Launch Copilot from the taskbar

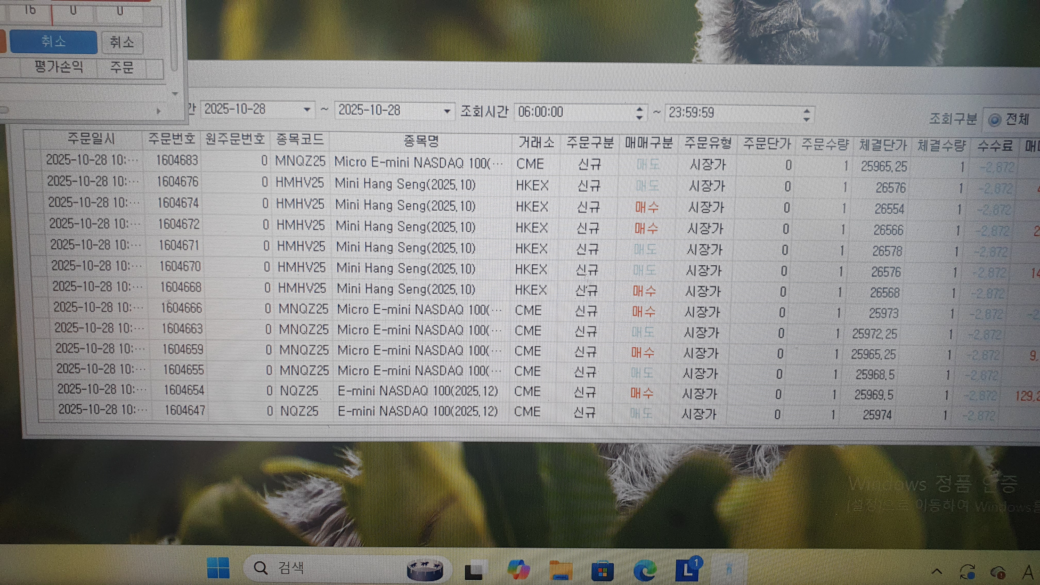519,570
